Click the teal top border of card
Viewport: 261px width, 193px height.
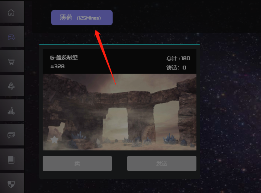point(120,45)
